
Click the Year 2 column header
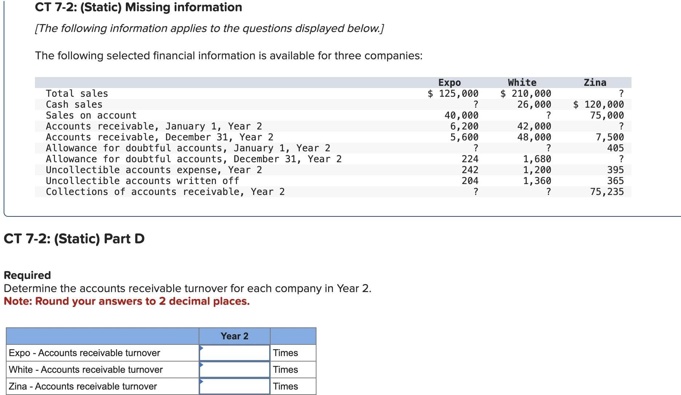(x=235, y=336)
